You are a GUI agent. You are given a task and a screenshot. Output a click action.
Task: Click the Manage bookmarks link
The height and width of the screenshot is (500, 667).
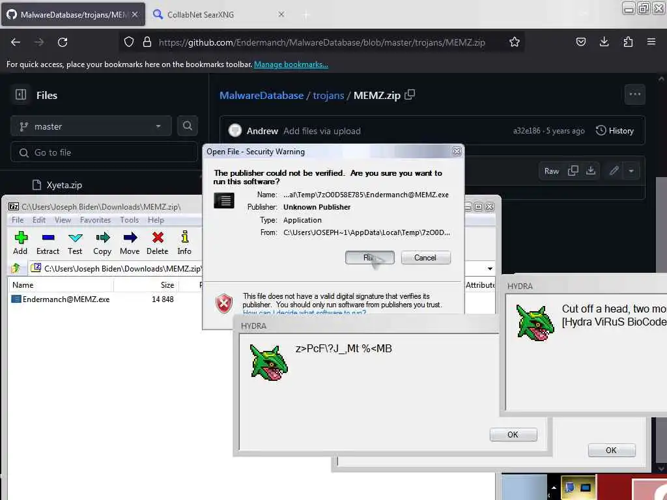click(291, 64)
